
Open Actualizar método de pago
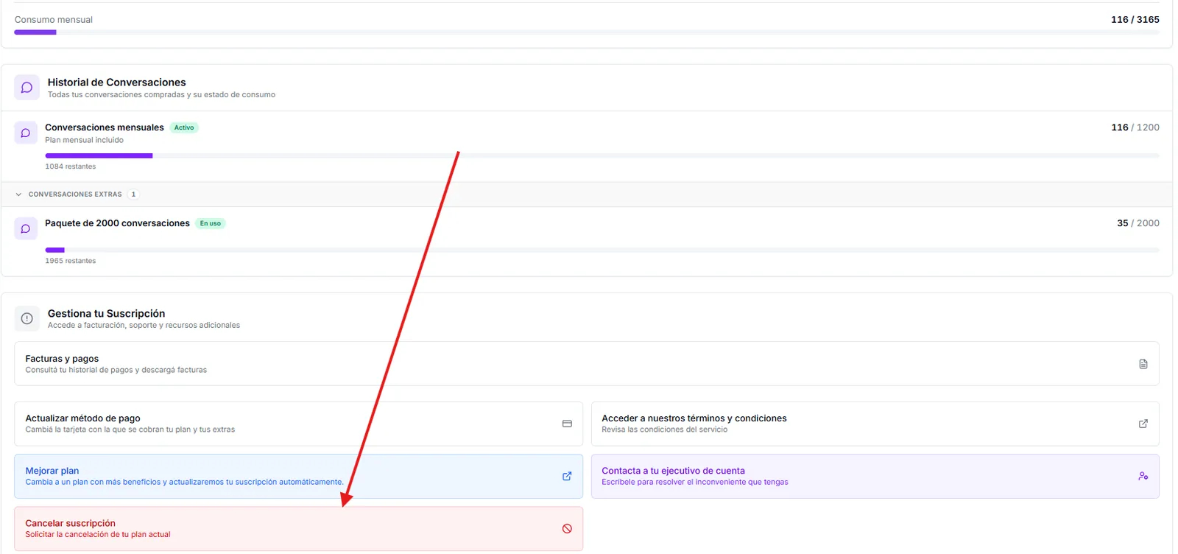298,424
